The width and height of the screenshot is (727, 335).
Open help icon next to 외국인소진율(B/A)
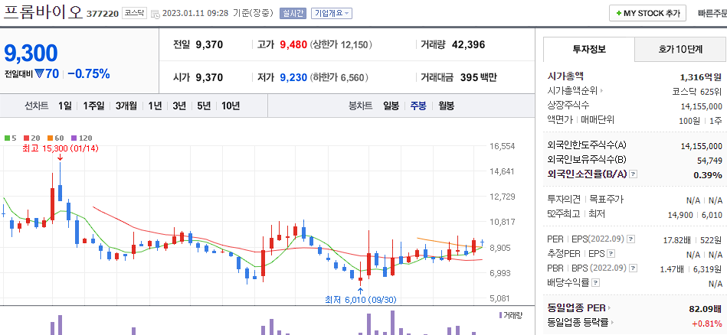tap(634, 174)
